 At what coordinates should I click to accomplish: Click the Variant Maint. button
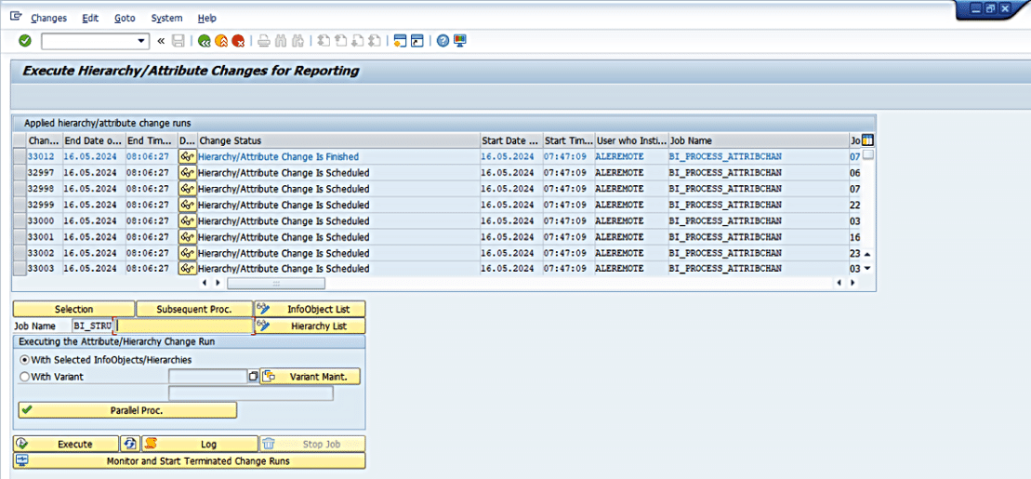pos(311,377)
